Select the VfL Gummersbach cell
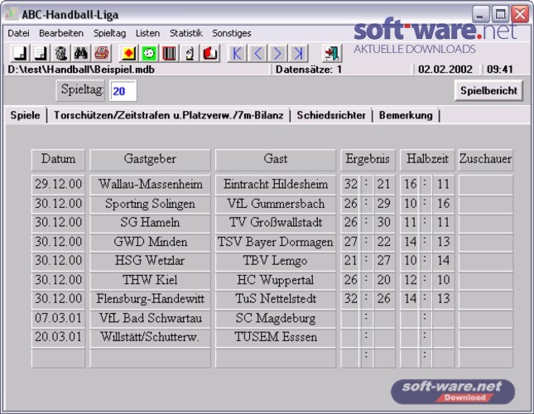 pos(276,204)
